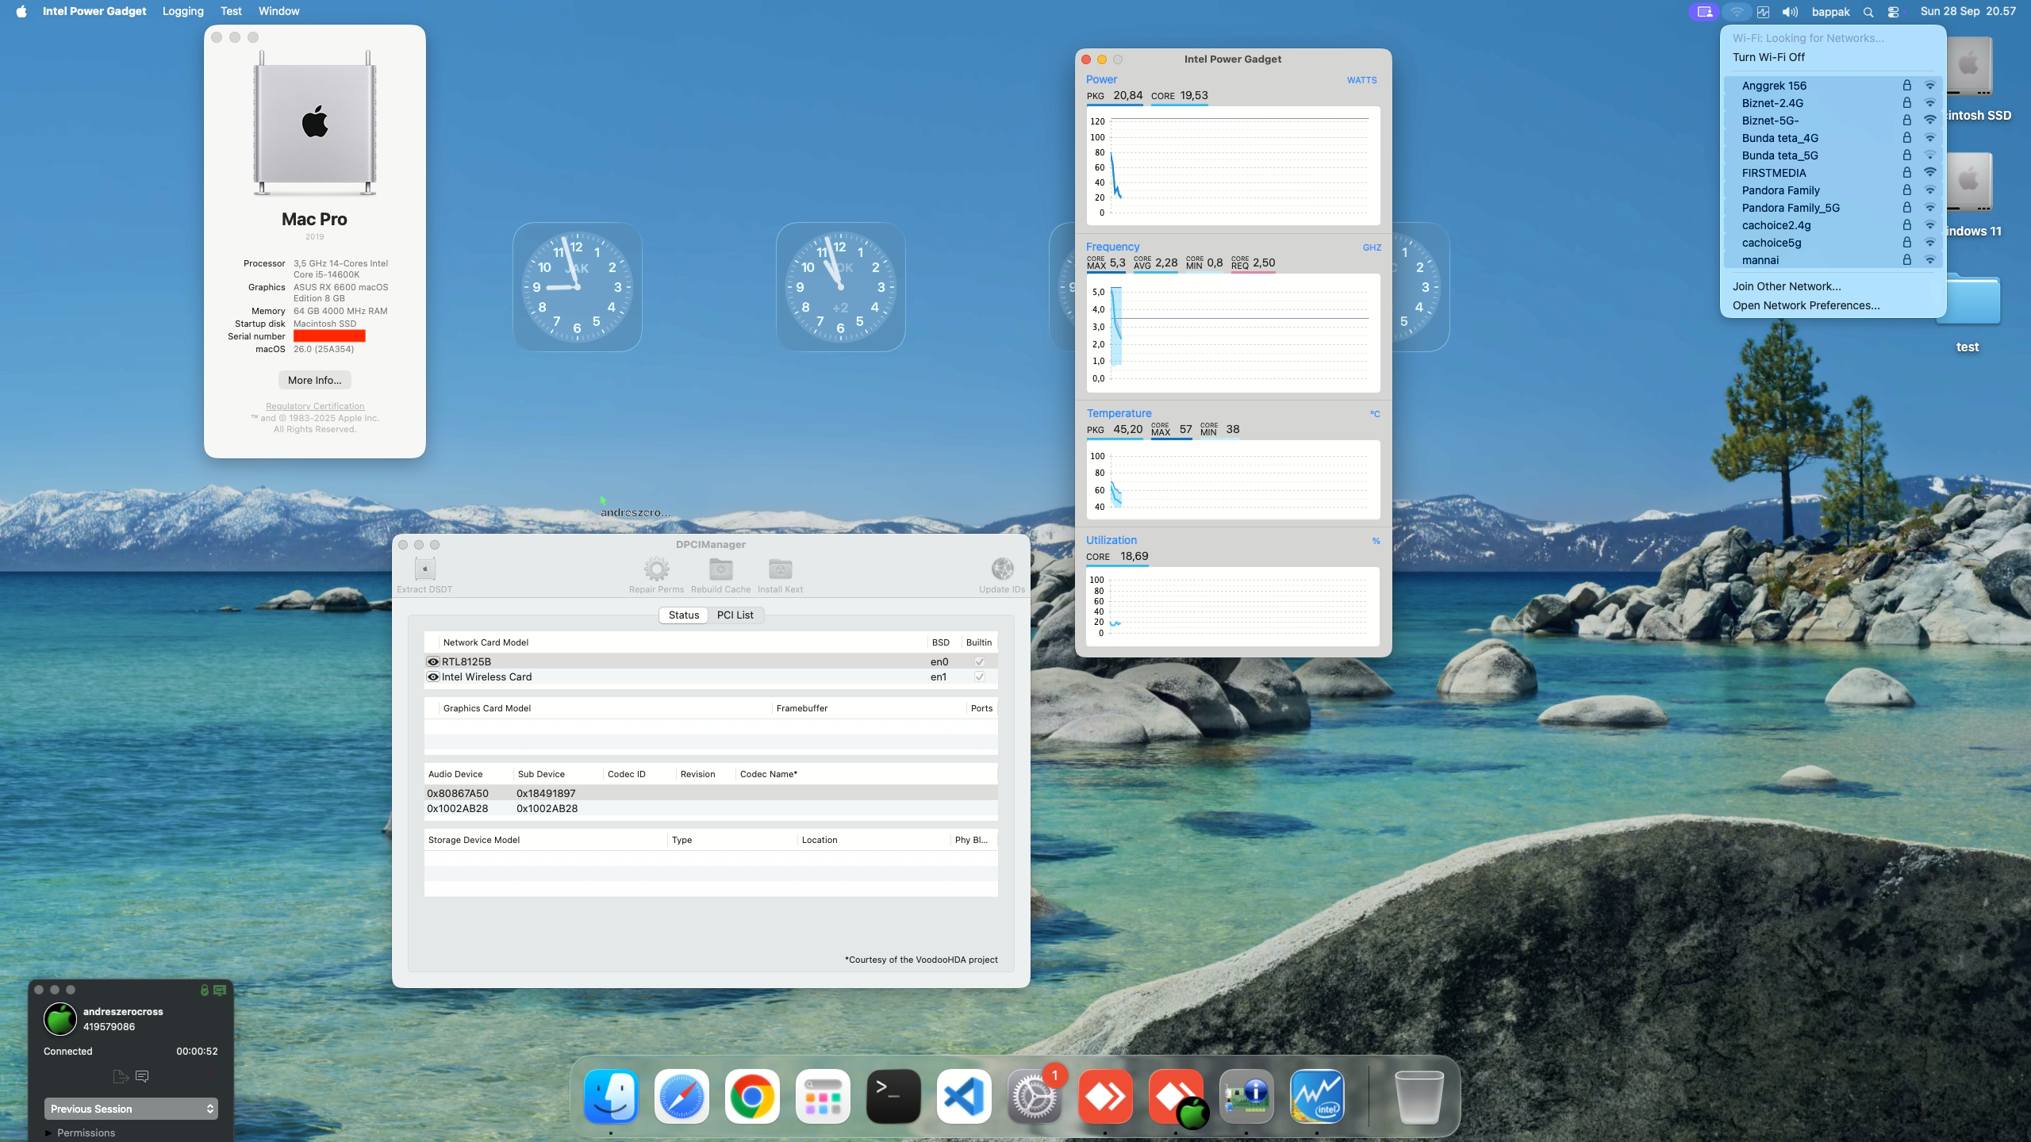Open the Previous Session dropdown
The image size is (2031, 1142).
tap(131, 1109)
